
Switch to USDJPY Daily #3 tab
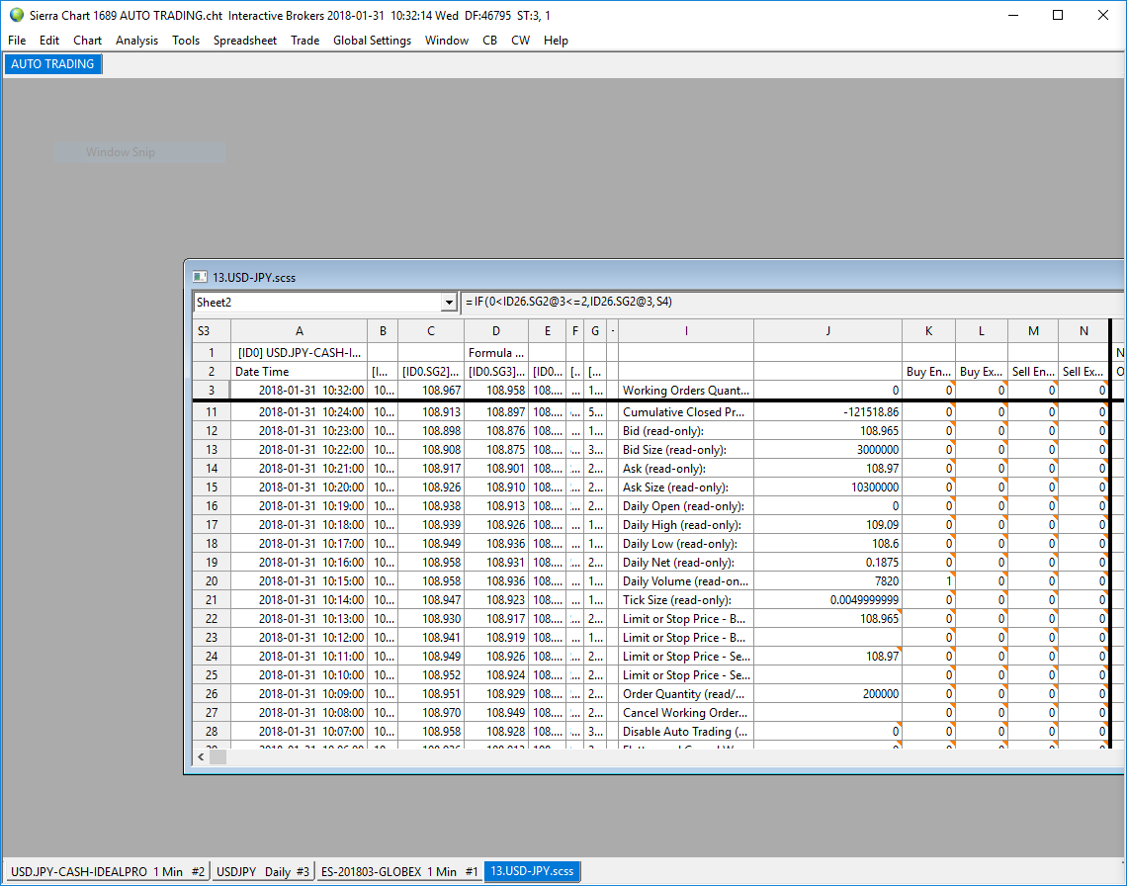tap(262, 871)
